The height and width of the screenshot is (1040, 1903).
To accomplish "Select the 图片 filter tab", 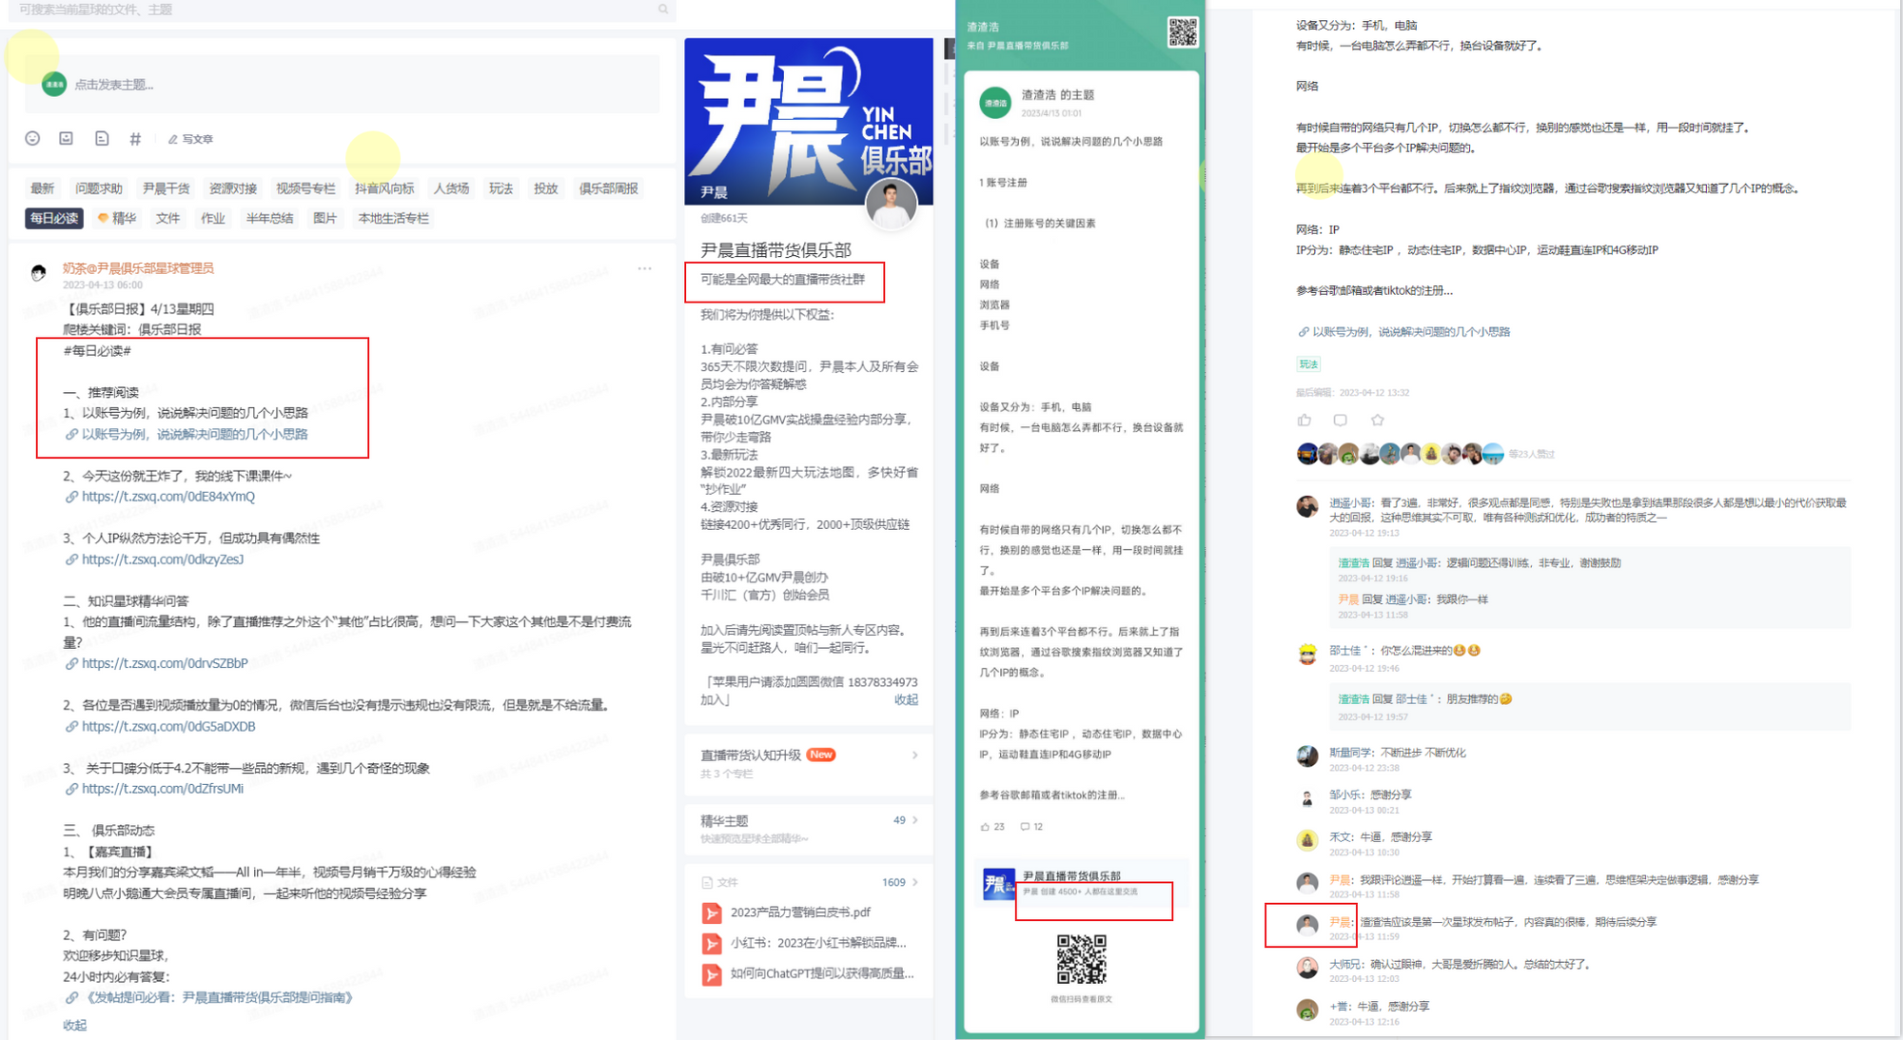I will pos(324,218).
